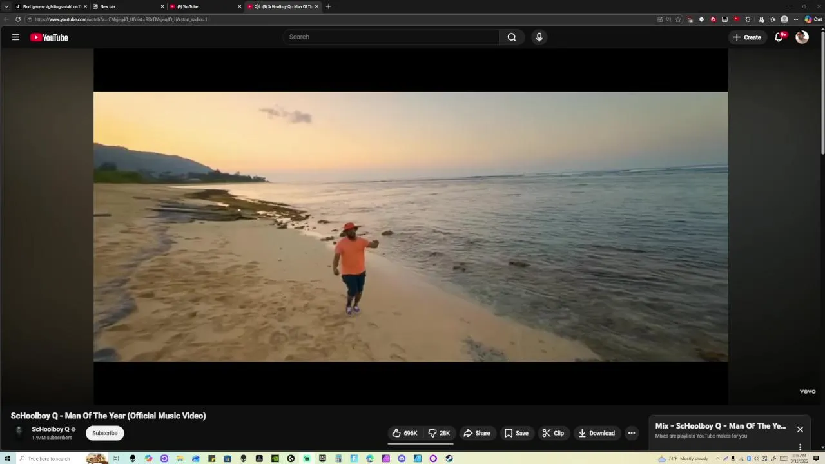
Task: Show hidden system tray icons
Action: [717, 458]
